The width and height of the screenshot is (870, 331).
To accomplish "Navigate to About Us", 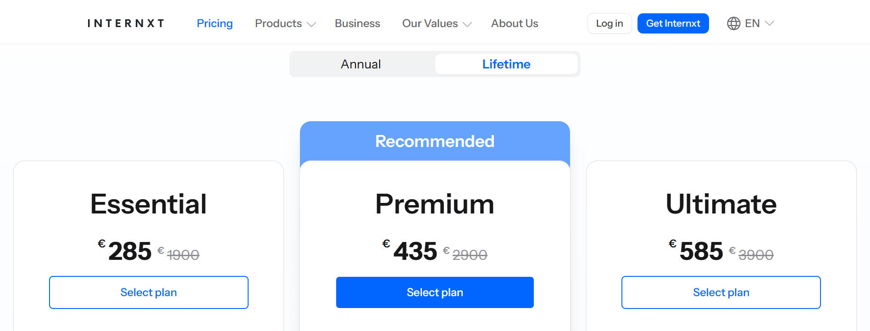I will pyautogui.click(x=515, y=23).
